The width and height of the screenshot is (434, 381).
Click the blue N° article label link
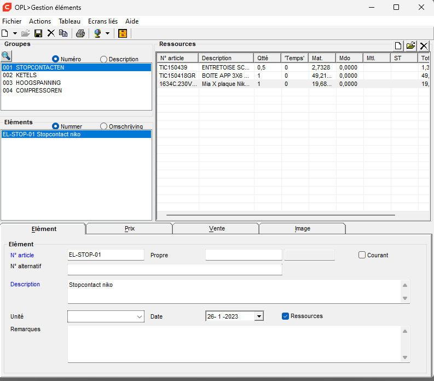click(22, 255)
